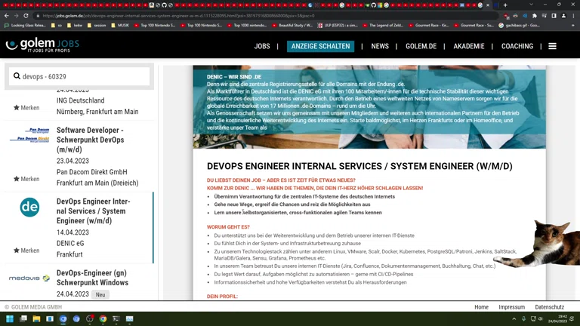
Task: Click the ANZEIGE SCHALTEN button
Action: [320, 46]
